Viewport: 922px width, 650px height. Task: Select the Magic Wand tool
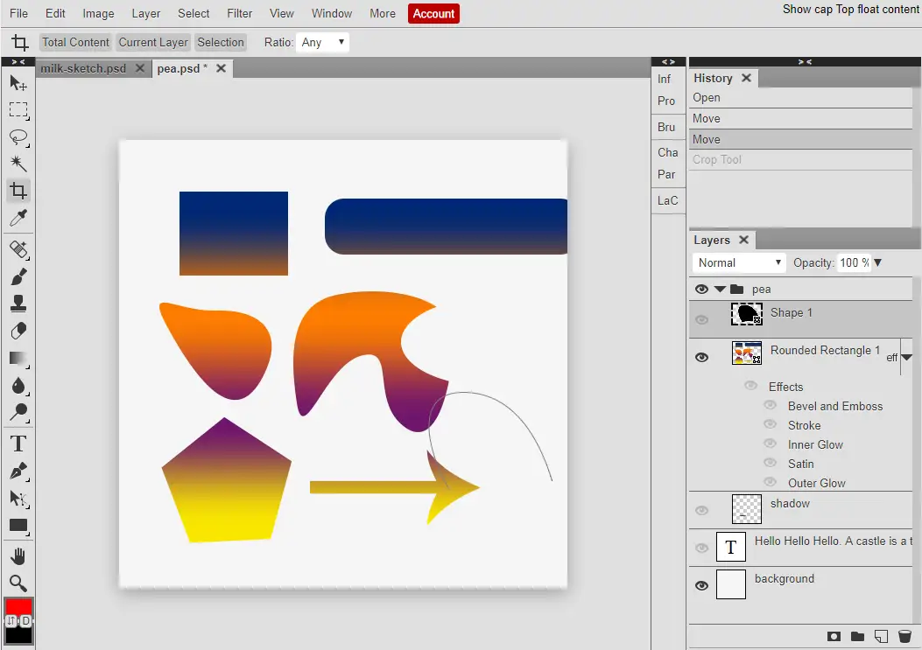click(18, 164)
